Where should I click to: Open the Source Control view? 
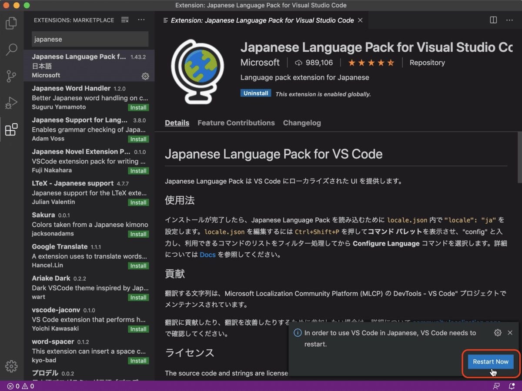tap(11, 76)
